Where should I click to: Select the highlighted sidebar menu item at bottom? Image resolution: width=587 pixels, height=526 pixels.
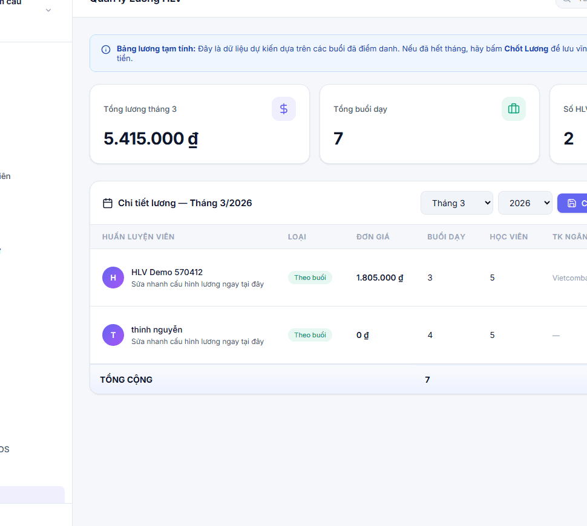tap(32, 495)
